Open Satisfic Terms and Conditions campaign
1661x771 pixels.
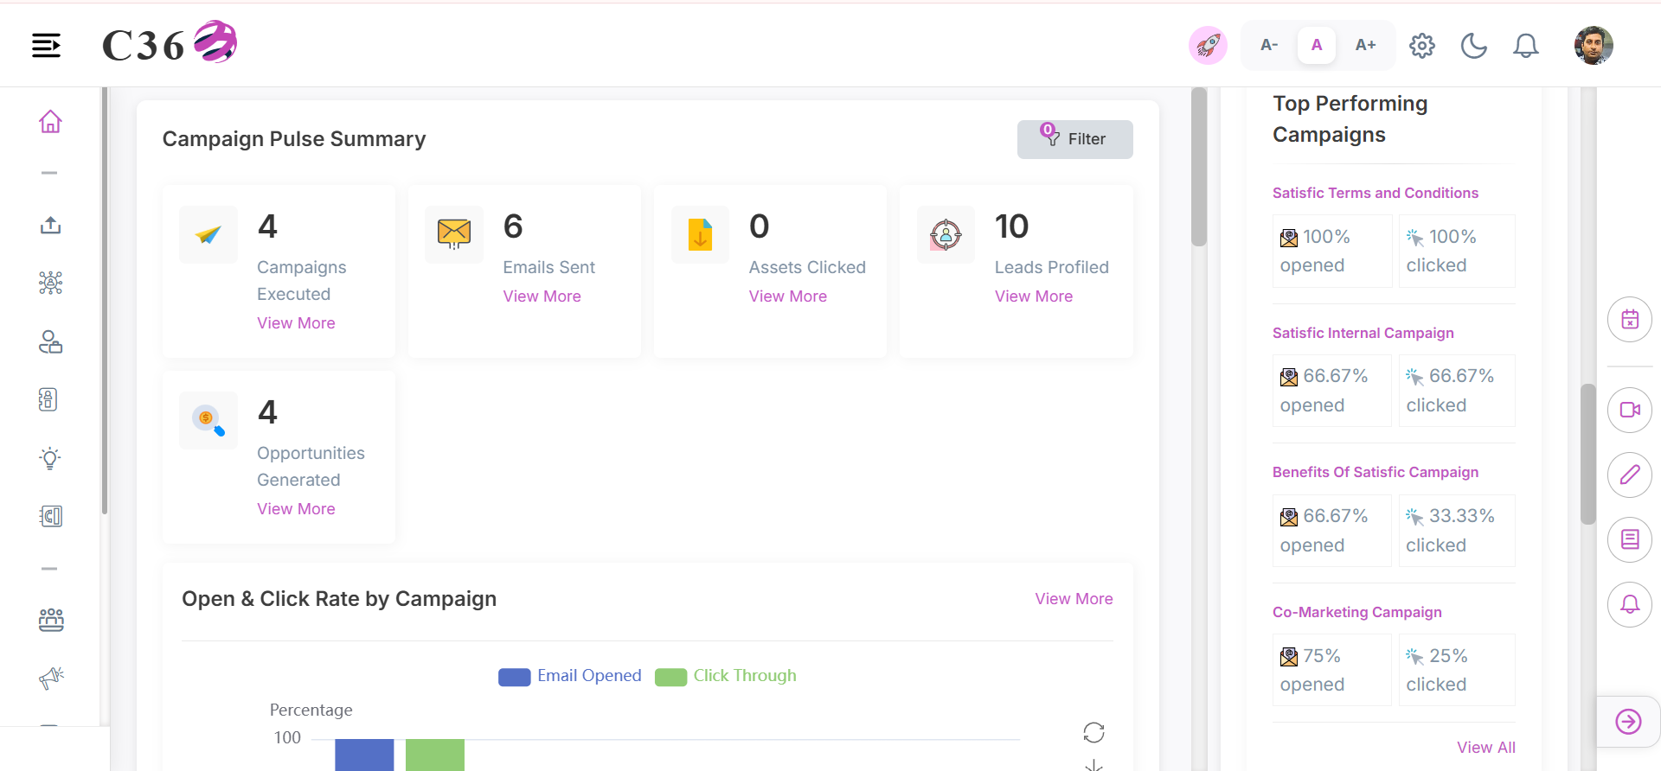1375,193
